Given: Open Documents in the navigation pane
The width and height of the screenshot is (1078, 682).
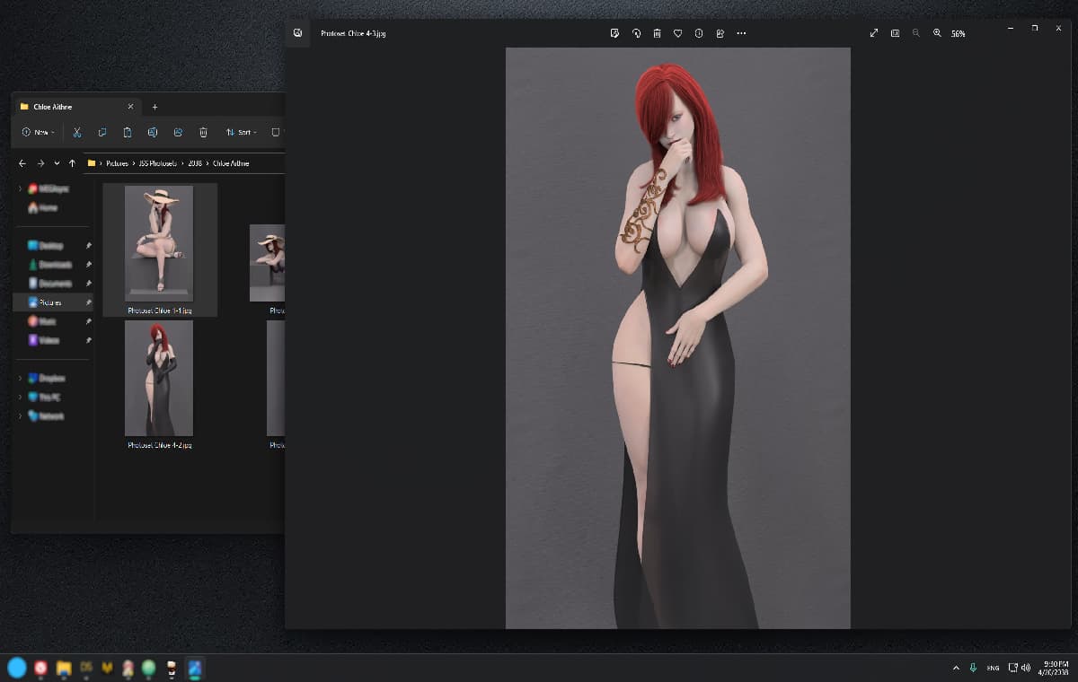Looking at the screenshot, I should tap(55, 283).
